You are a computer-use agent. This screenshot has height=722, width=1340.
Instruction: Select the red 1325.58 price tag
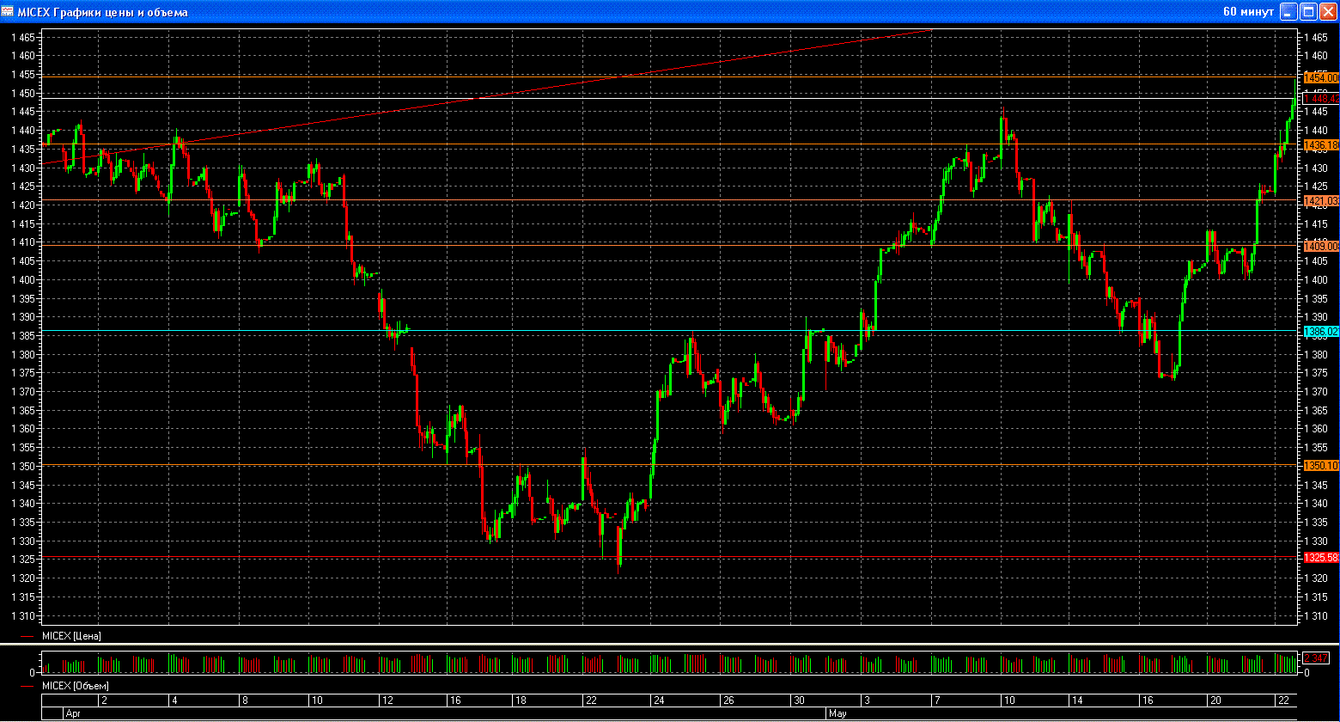(x=1321, y=557)
